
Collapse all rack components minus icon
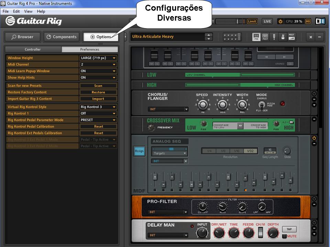(x=319, y=37)
